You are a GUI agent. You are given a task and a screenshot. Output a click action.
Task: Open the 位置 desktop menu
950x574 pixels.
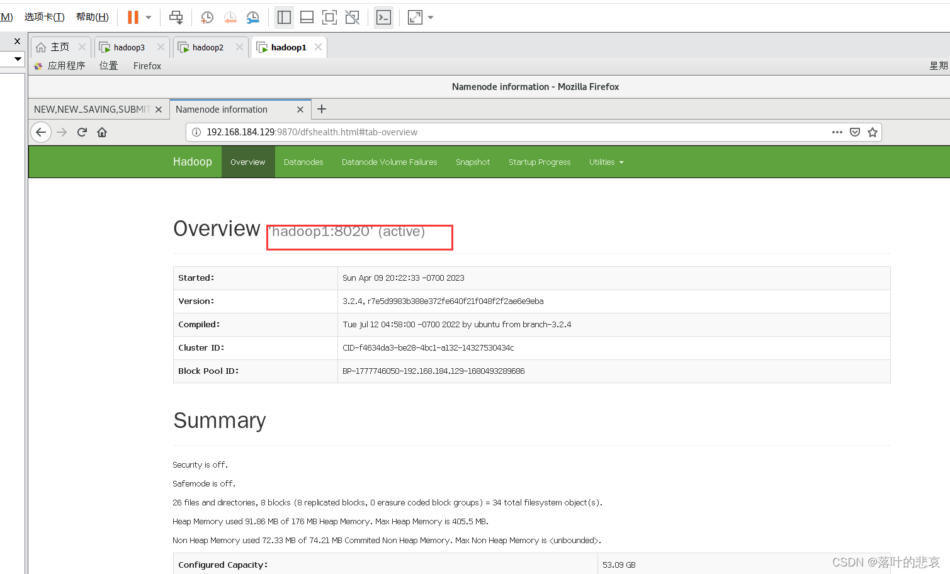click(x=108, y=65)
